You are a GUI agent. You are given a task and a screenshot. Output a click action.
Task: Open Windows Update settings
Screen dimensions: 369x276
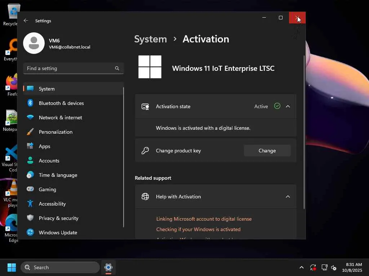point(73,233)
